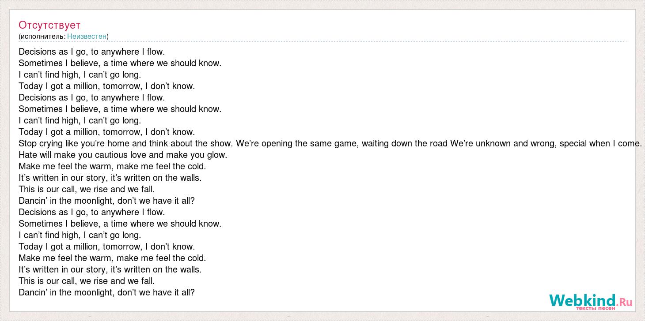Open the Неизвестен artist link
This screenshot has height=321, width=645.
click(x=87, y=36)
